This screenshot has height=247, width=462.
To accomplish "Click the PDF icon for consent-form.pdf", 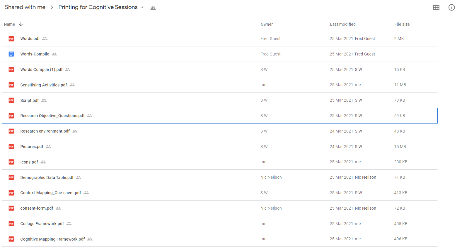I will coord(11,208).
